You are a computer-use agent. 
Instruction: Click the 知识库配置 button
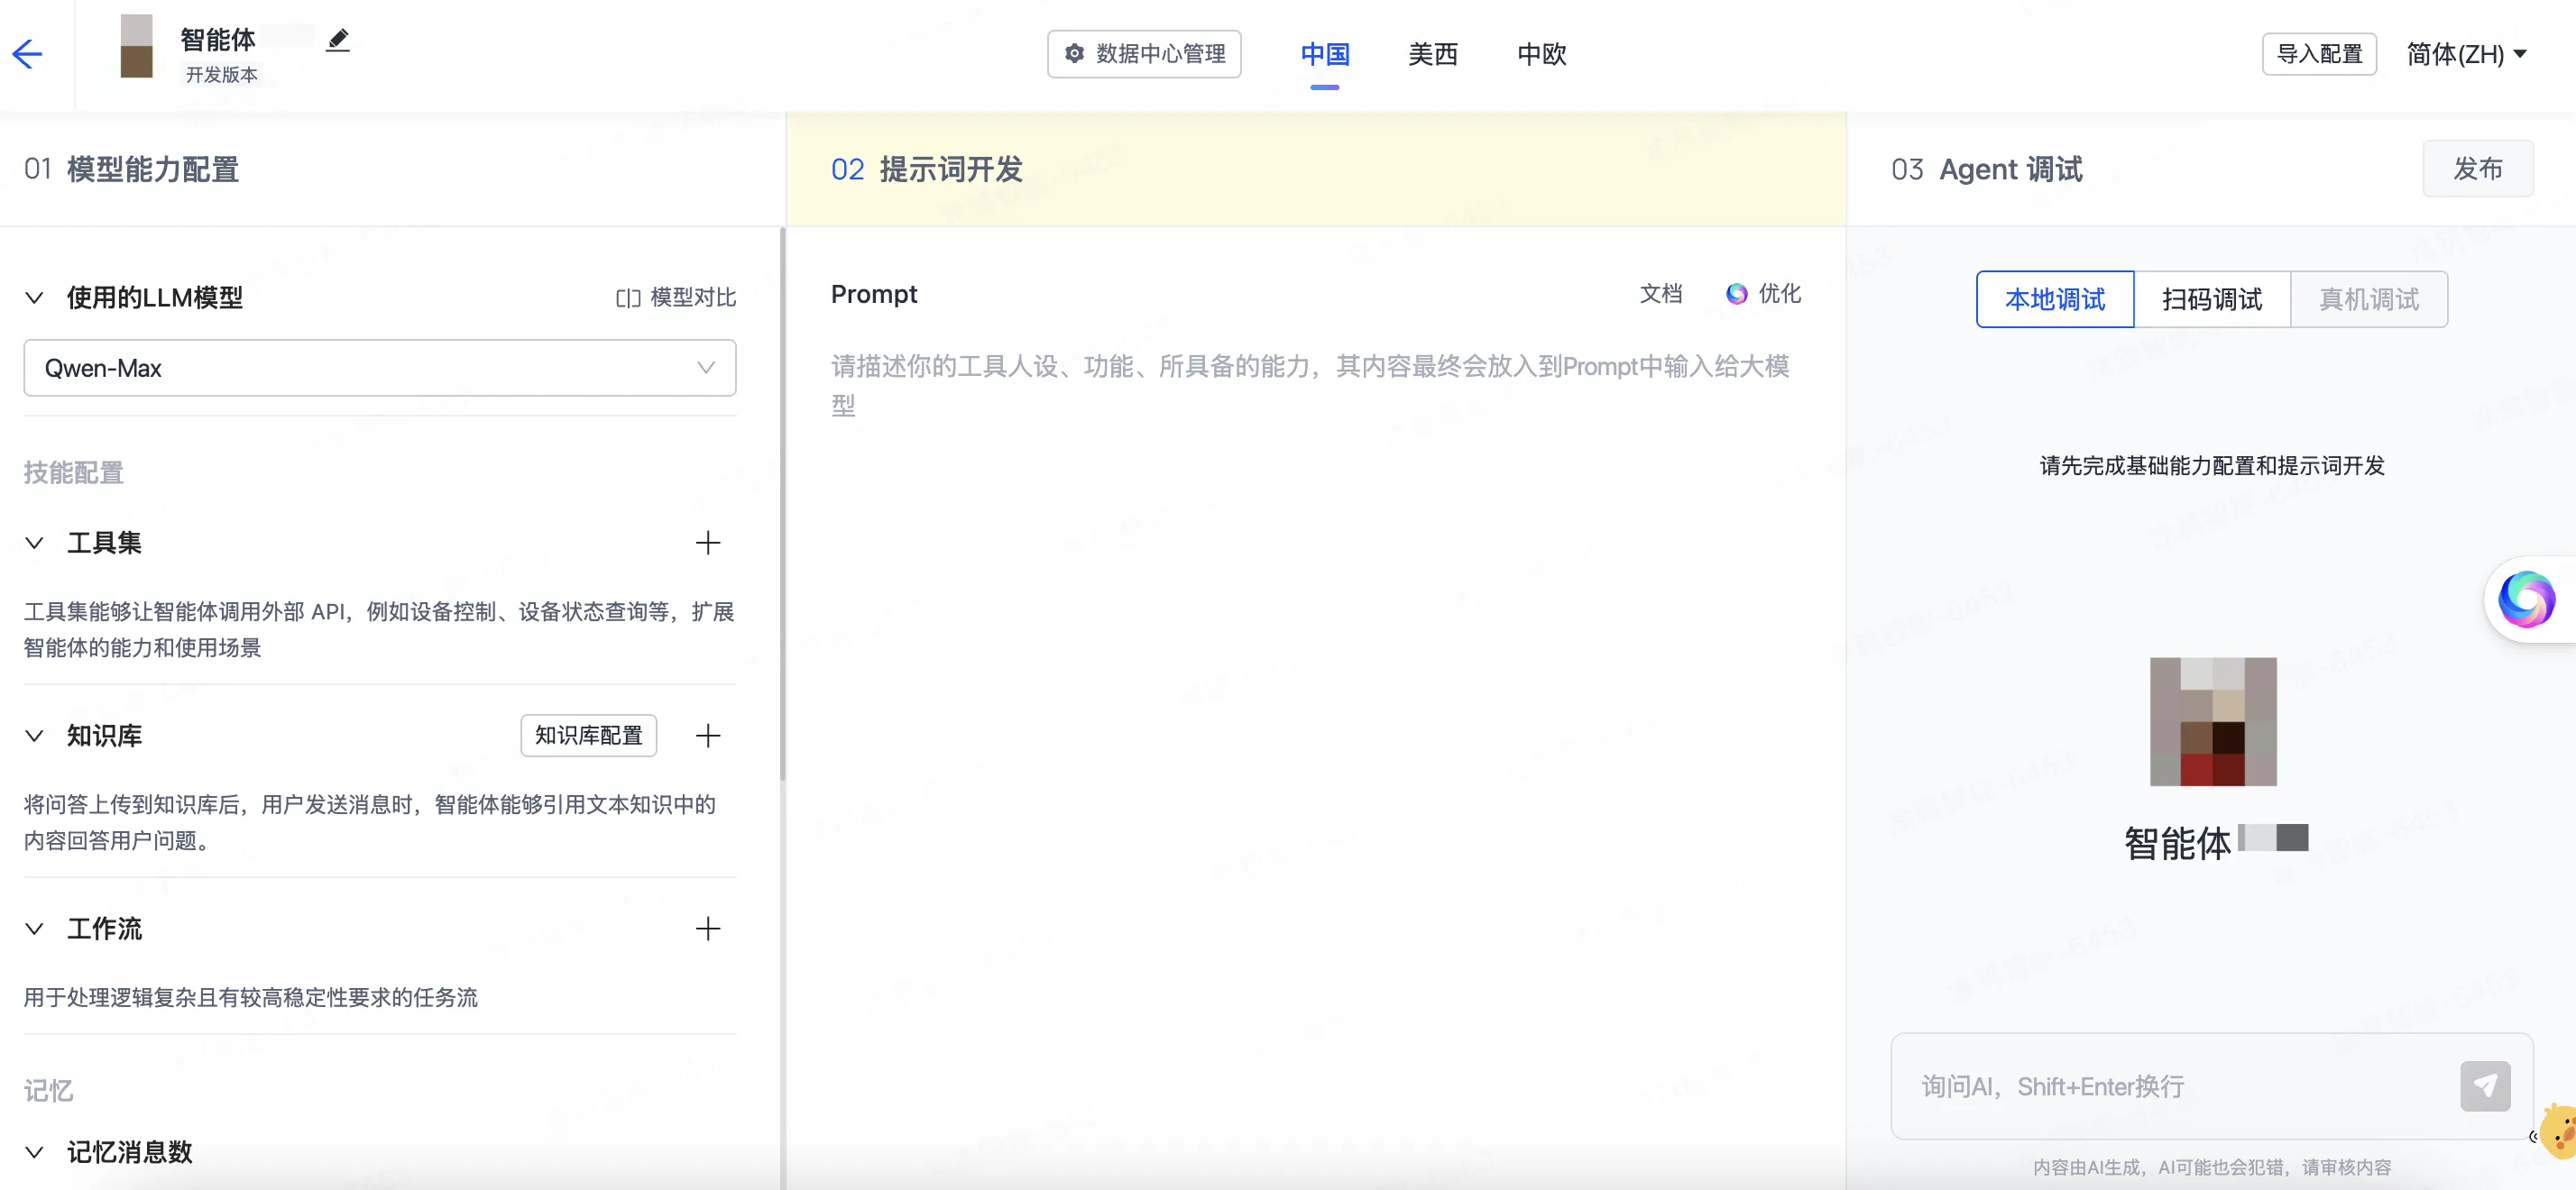[x=588, y=737]
